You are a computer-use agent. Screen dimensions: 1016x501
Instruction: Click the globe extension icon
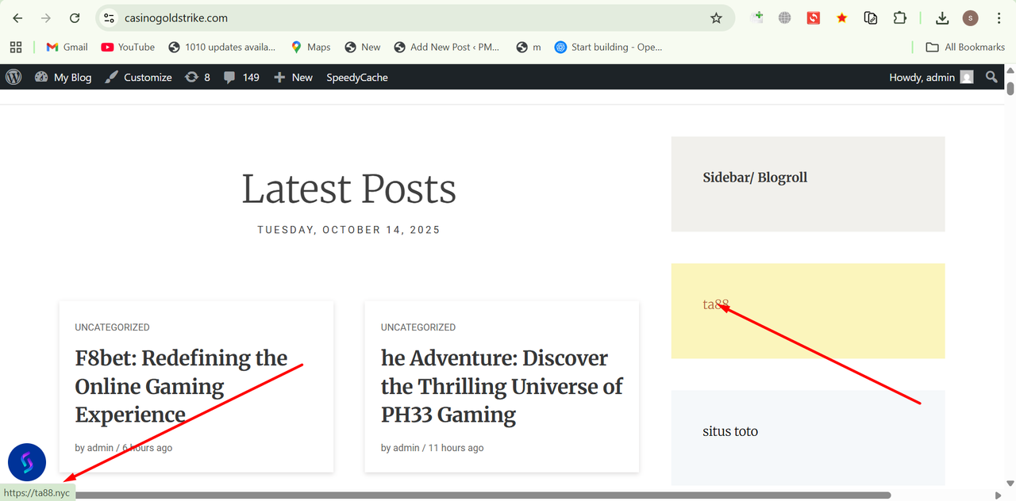785,18
